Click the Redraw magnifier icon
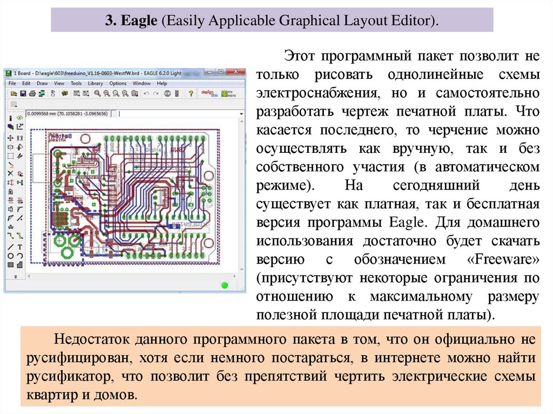This screenshot has width=553, height=414. coord(125,93)
